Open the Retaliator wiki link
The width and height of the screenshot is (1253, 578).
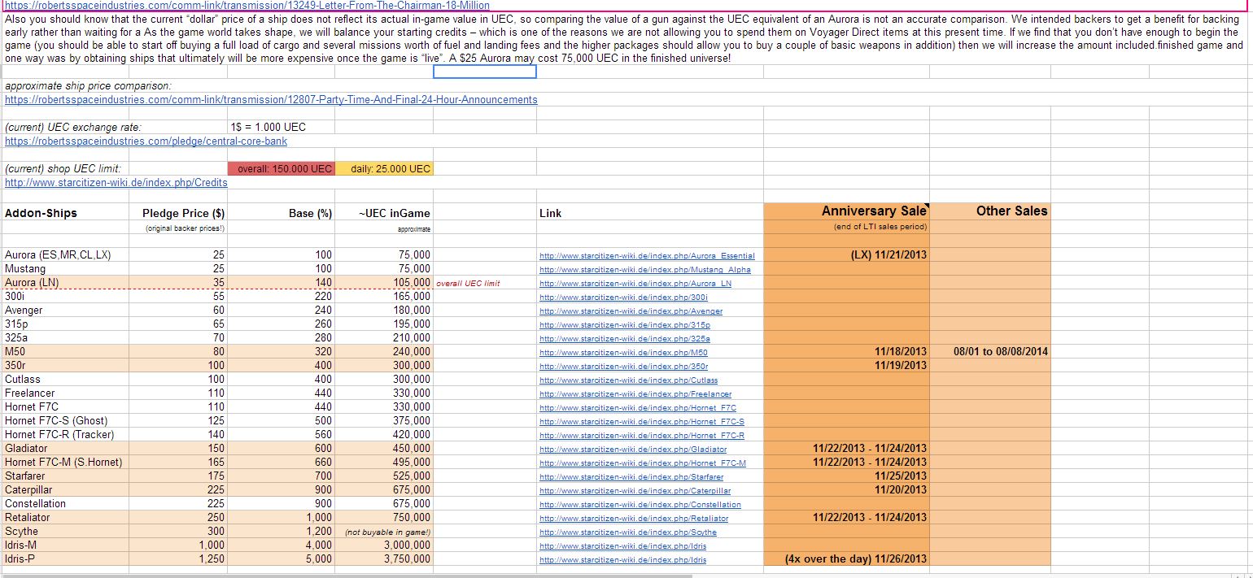coord(634,518)
